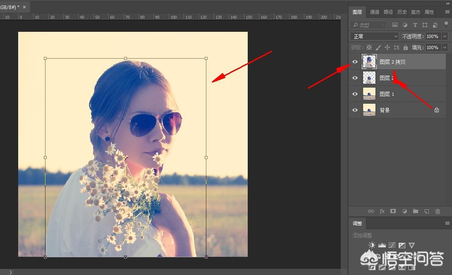Switch to the 路径 paths tab
Screen dimensions: 452x275
(388, 12)
